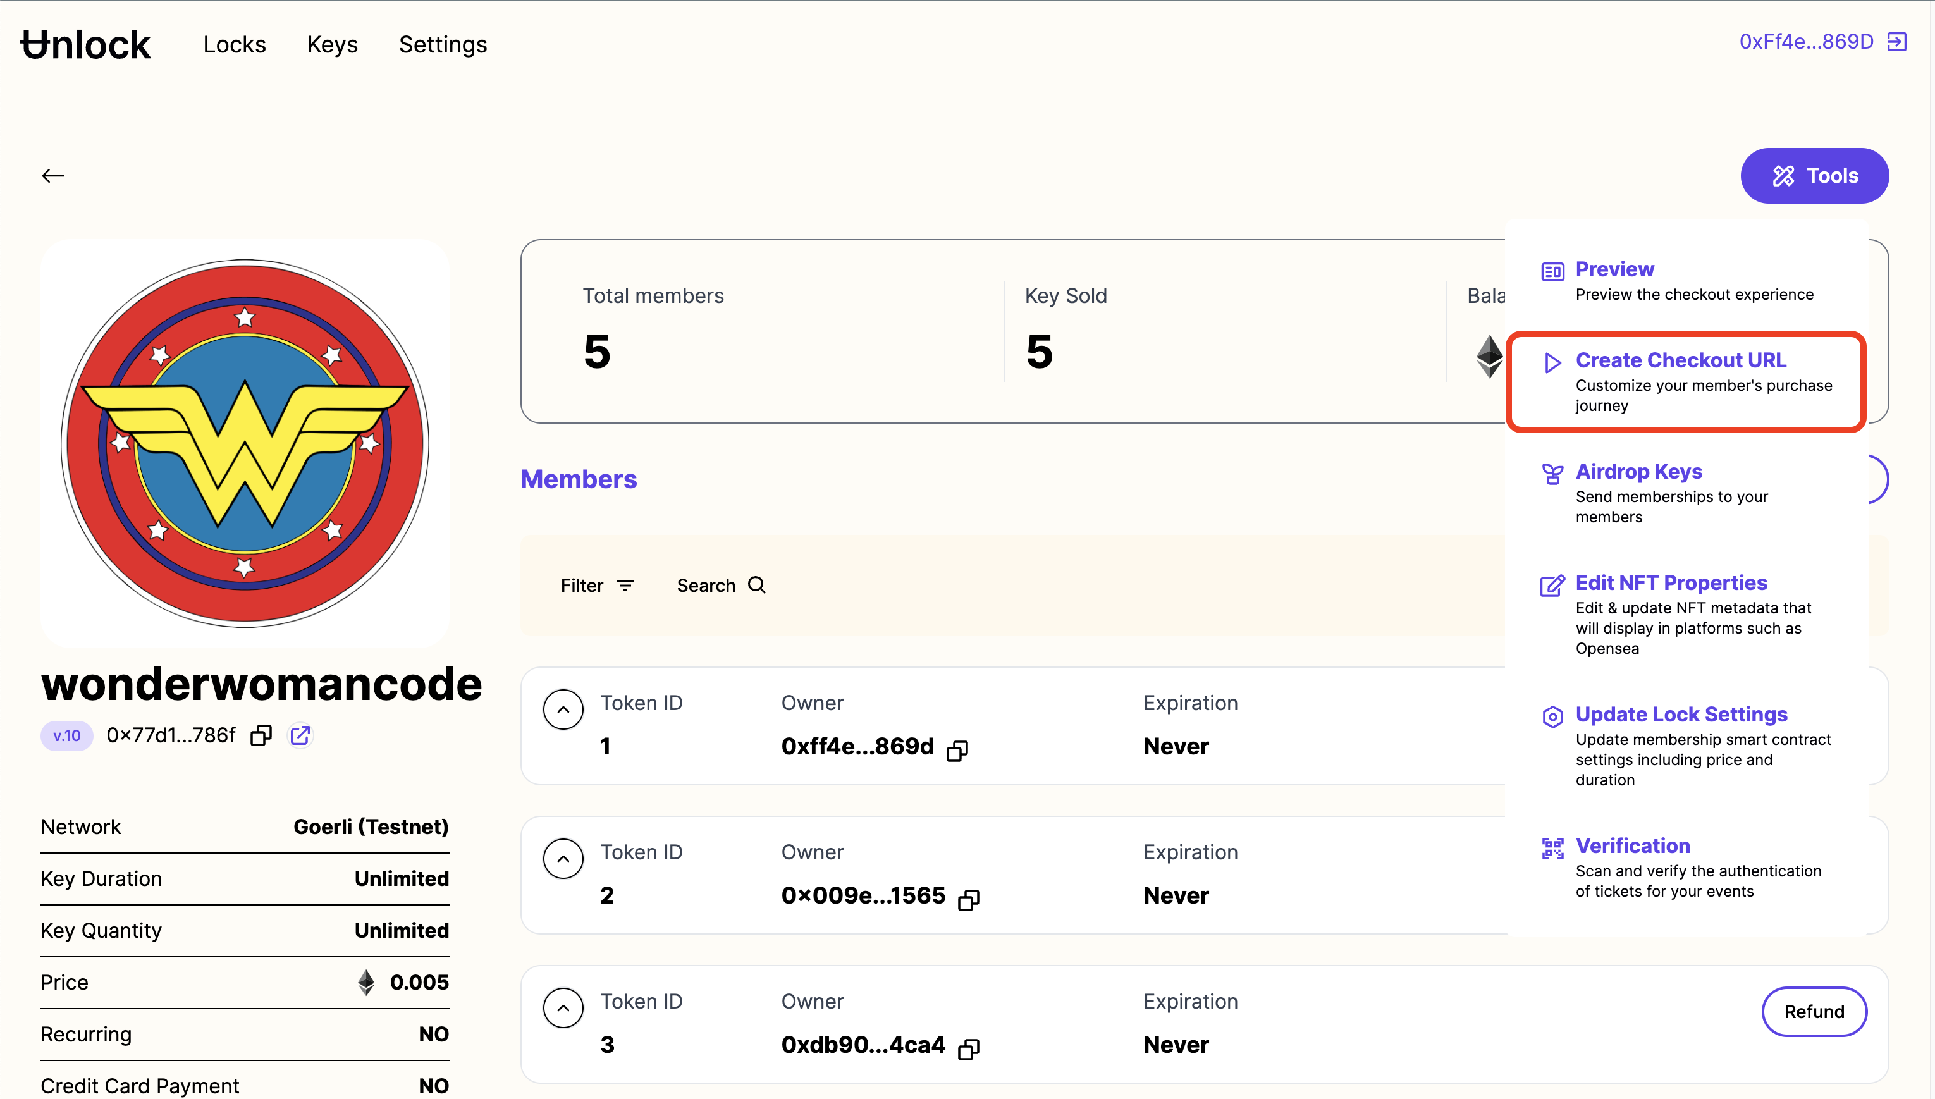Navigate back using the arrow button
Viewport: 1935px width, 1099px height.
[53, 175]
